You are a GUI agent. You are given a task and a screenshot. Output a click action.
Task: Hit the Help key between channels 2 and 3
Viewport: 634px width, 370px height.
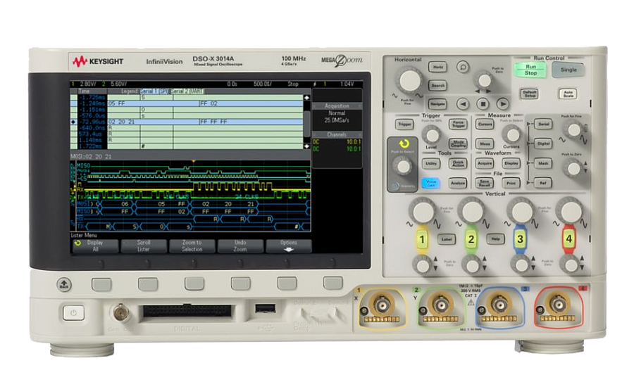coord(495,239)
